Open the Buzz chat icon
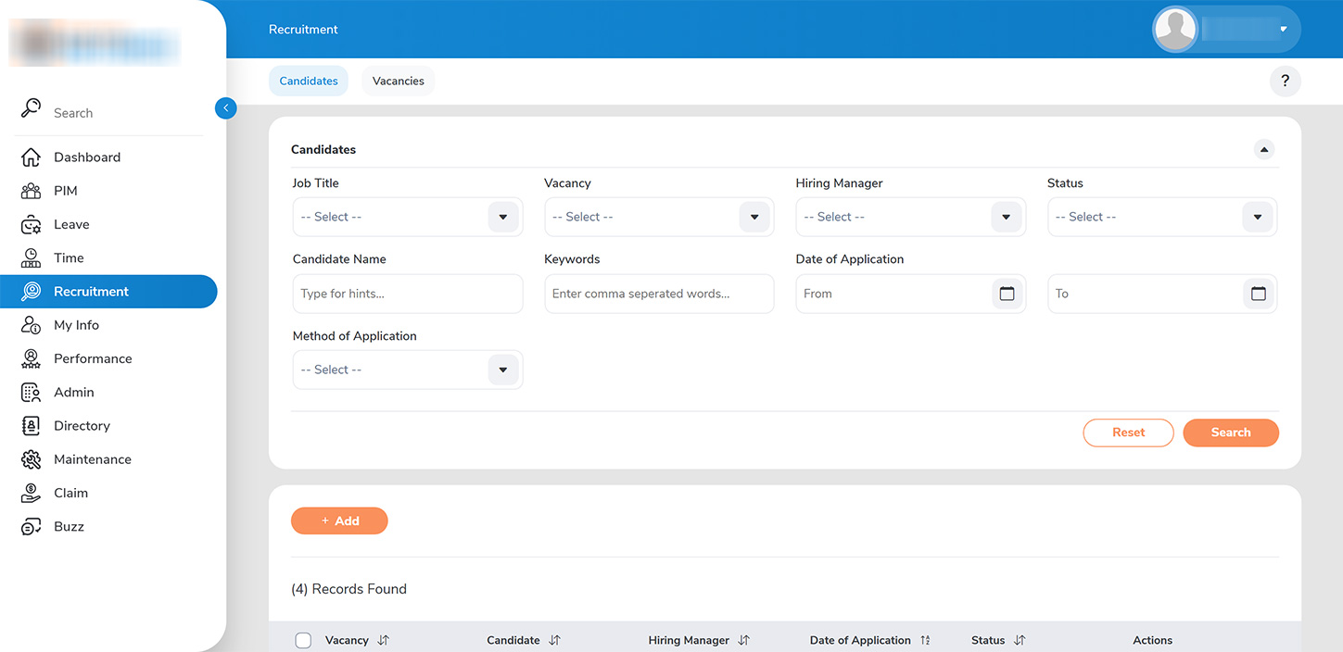The height and width of the screenshot is (652, 1343). click(x=31, y=527)
